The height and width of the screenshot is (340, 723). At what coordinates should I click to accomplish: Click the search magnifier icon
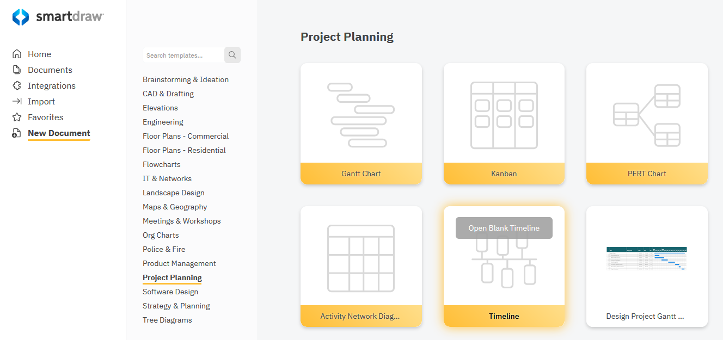[232, 54]
